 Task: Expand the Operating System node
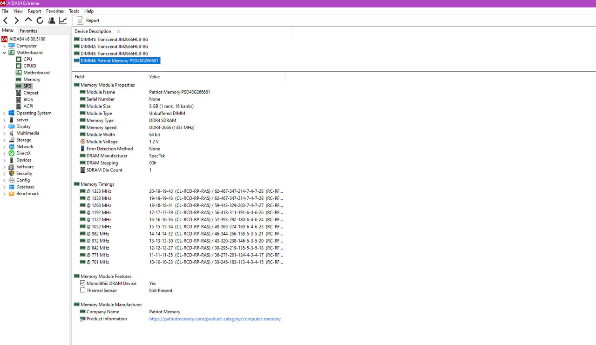(x=4, y=113)
